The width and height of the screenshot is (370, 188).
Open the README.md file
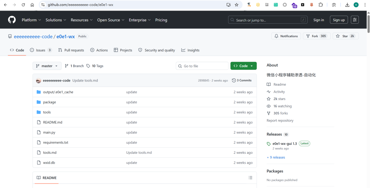53,122
